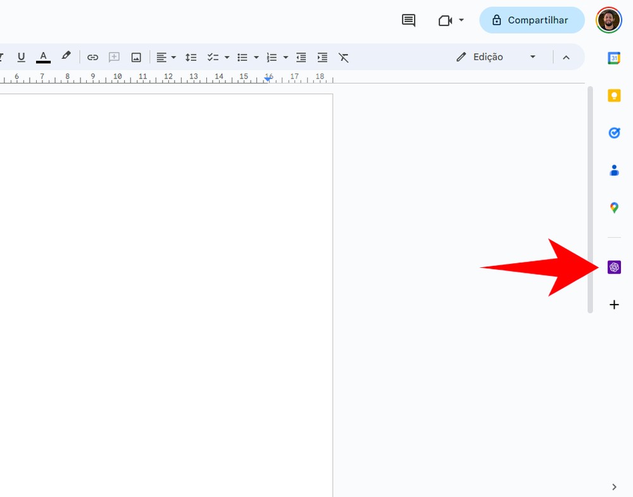633x497 pixels.
Task: Toggle underline formatting
Action: [x=22, y=57]
